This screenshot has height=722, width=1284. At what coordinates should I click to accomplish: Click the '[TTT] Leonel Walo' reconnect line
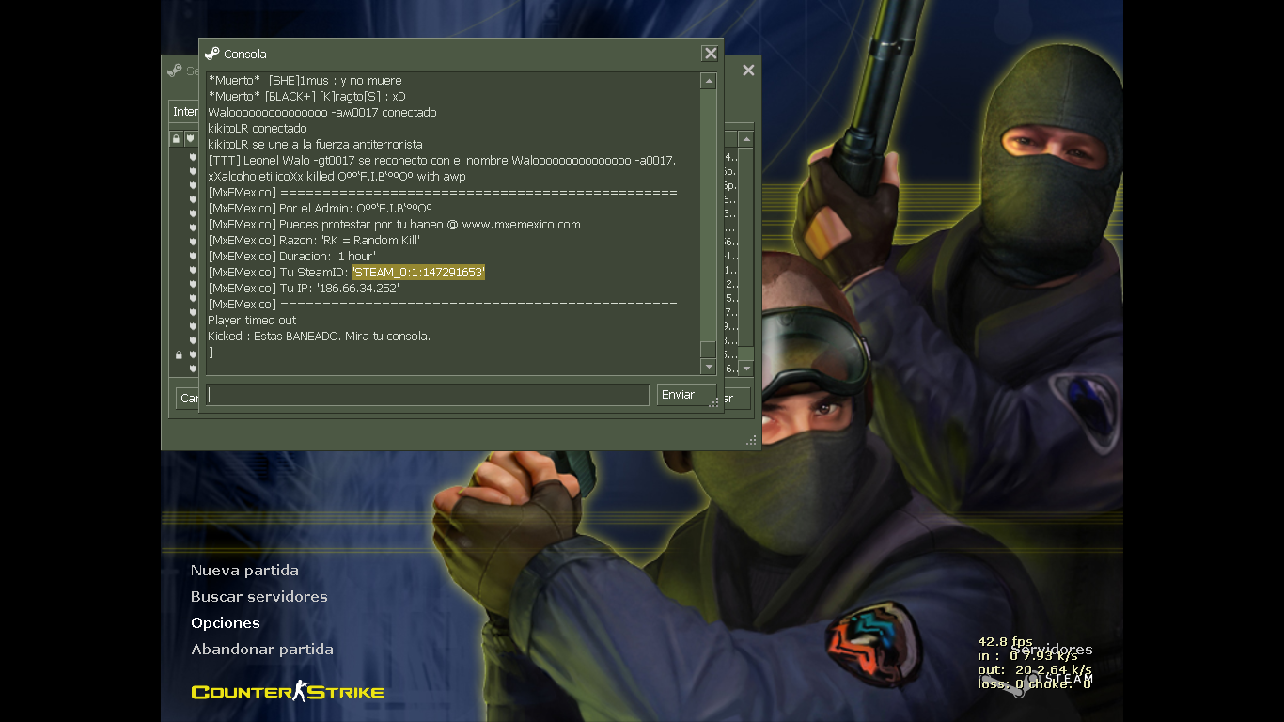coord(442,160)
